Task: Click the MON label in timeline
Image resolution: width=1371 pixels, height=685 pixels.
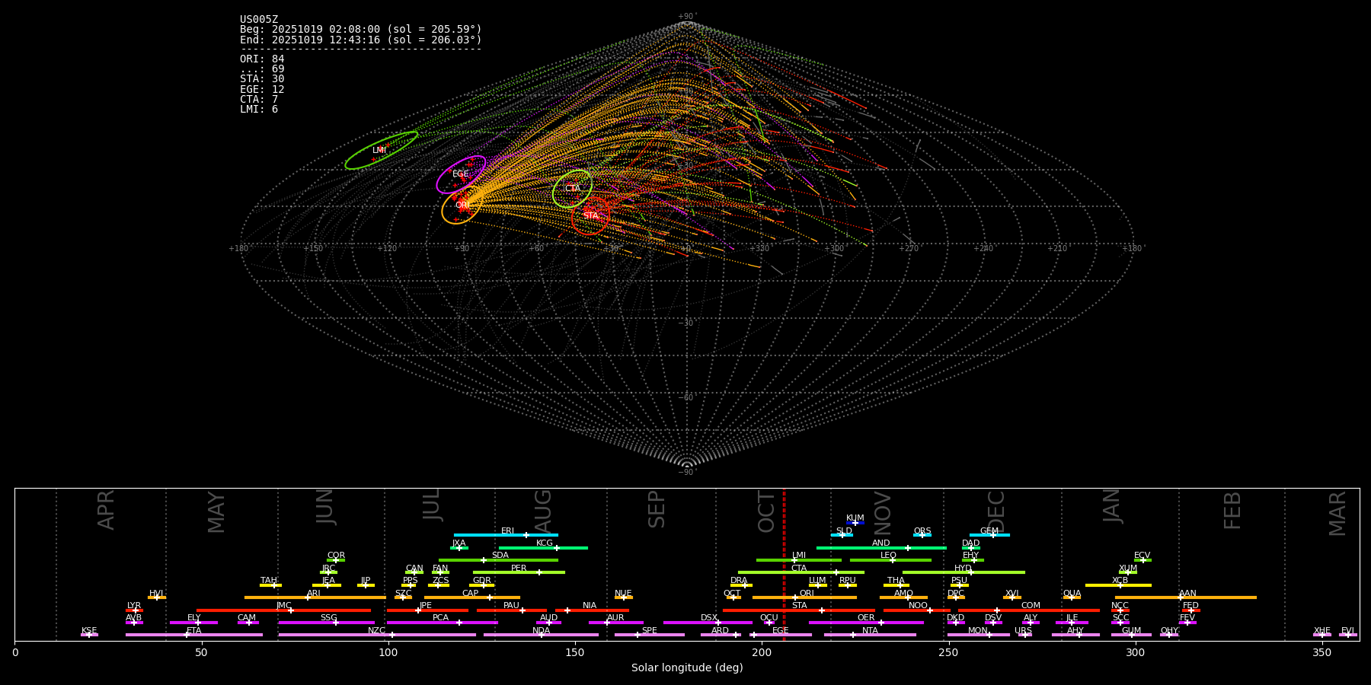Action: click(x=978, y=631)
